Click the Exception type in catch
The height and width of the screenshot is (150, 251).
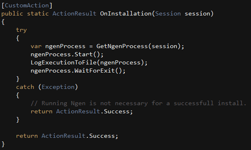(58, 87)
